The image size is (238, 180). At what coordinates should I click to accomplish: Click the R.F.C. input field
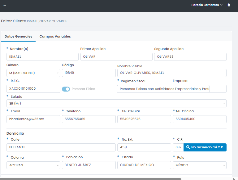[33, 89]
